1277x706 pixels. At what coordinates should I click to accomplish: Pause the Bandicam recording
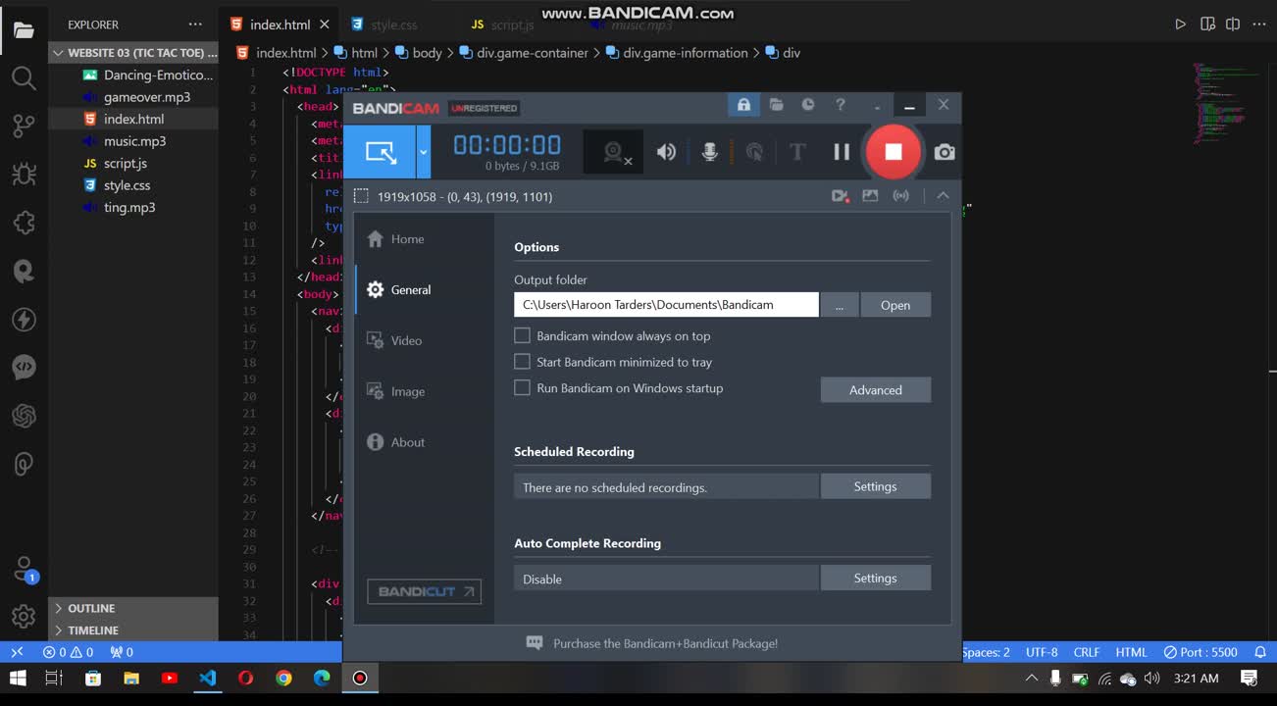tap(842, 152)
